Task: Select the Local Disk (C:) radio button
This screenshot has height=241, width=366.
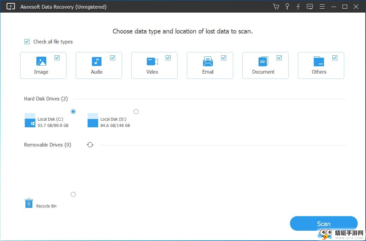Action: [x=73, y=112]
